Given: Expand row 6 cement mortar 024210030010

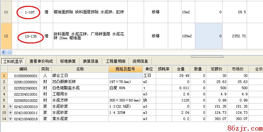Looking at the screenshot, I should [11, 107].
